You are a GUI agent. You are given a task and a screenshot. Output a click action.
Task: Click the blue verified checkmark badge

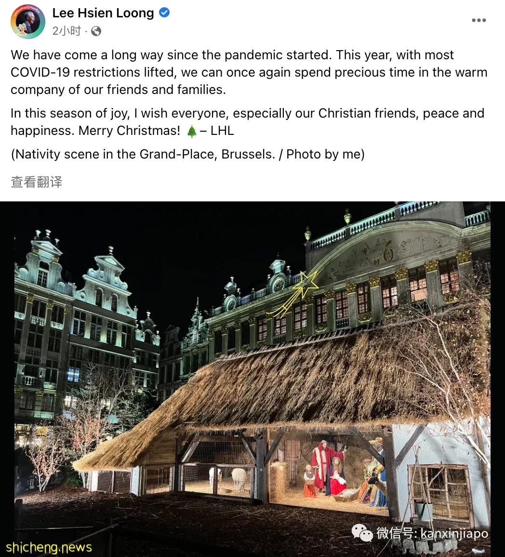(x=164, y=13)
